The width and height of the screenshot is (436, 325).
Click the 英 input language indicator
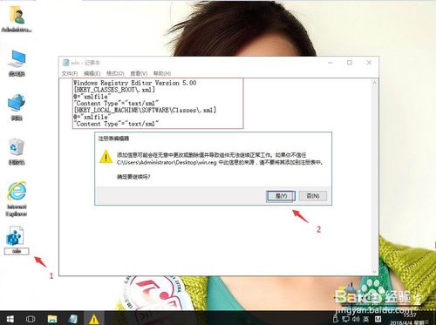[366, 319]
